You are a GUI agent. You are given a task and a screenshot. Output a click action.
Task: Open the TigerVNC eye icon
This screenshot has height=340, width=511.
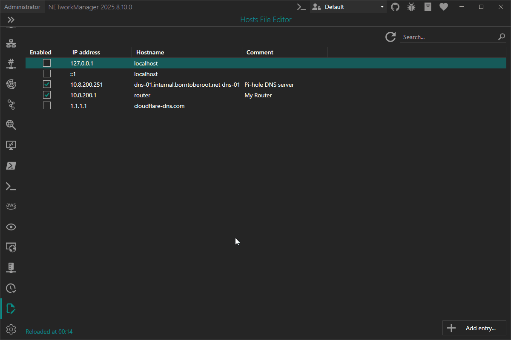[11, 227]
